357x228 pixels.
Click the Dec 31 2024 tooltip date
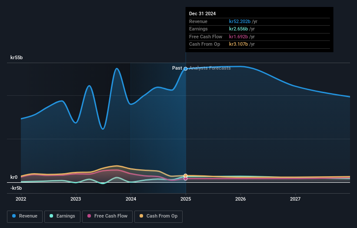click(x=202, y=13)
